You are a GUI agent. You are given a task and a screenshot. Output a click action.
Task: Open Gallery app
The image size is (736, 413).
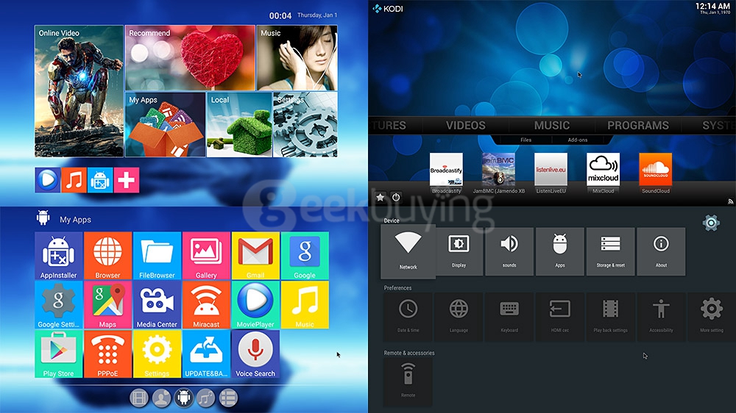pyautogui.click(x=207, y=256)
